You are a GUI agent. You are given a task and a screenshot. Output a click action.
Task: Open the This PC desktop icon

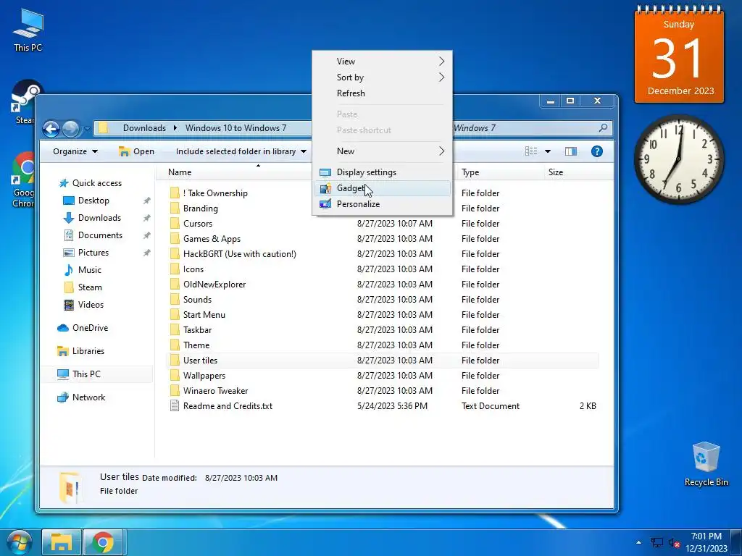(28, 29)
